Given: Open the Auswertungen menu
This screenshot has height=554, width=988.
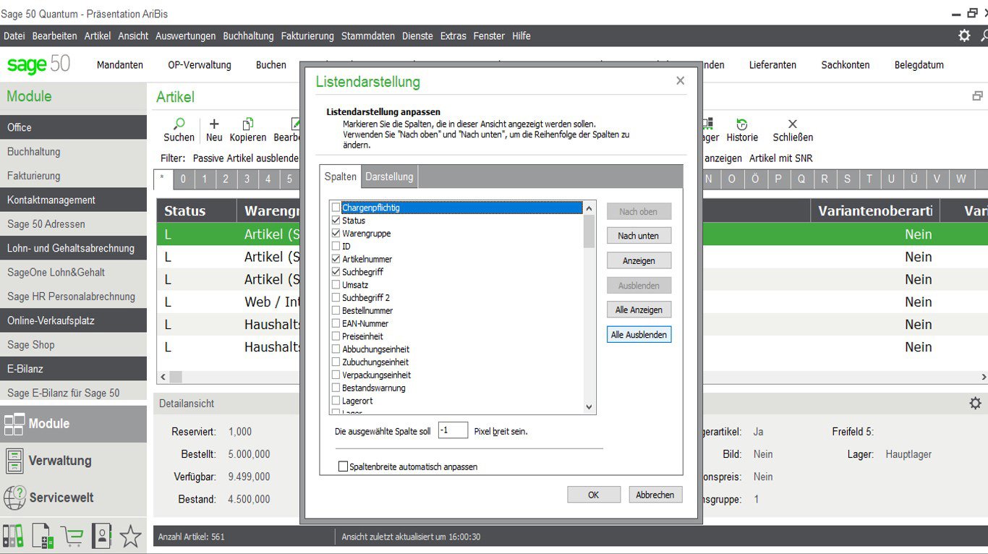Looking at the screenshot, I should pos(187,35).
